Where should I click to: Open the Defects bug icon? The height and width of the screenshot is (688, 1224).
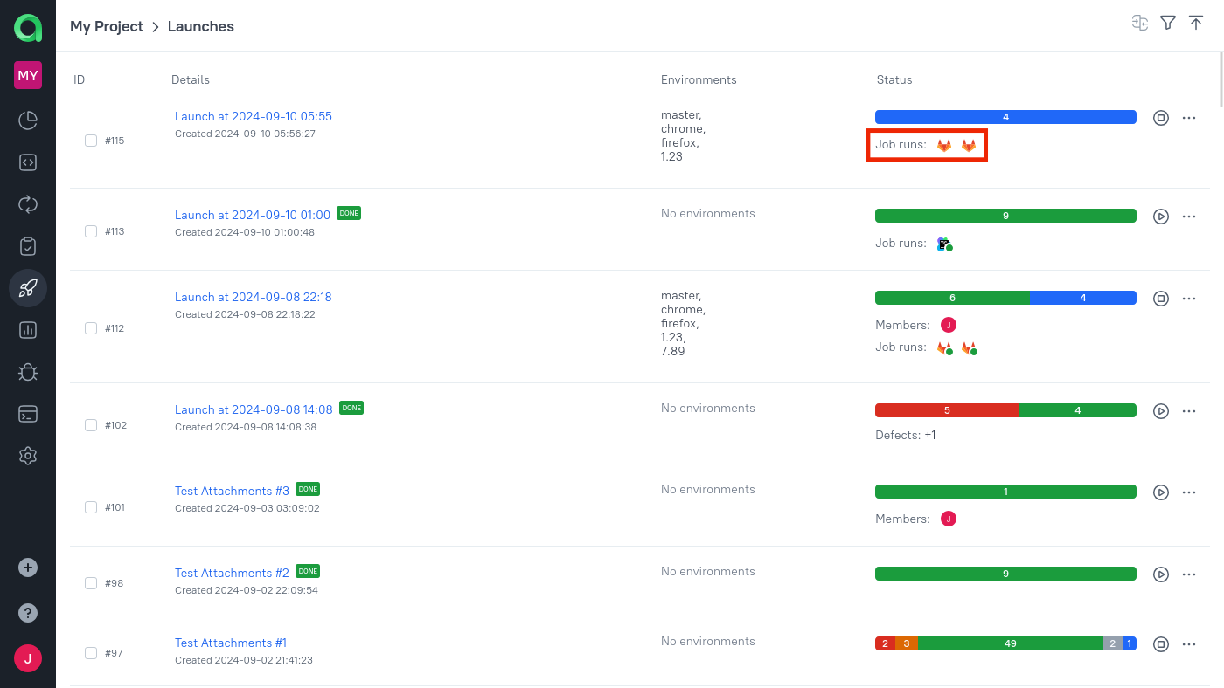tap(28, 372)
